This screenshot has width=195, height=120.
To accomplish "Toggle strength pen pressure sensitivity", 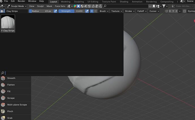I will 87,11.
